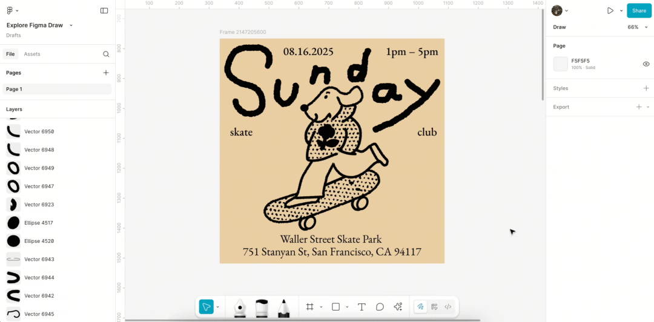Select the Comment bubble tool
The height and width of the screenshot is (322, 654).
click(380, 307)
